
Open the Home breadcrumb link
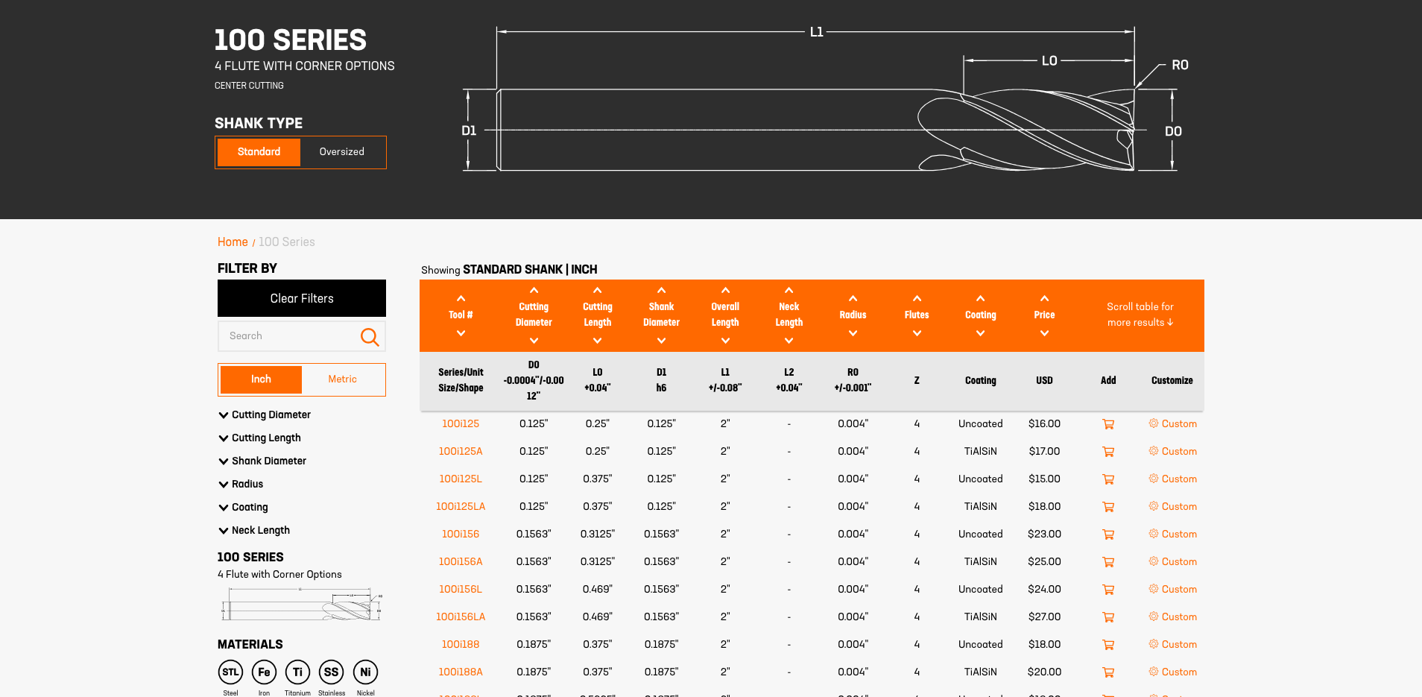(233, 242)
